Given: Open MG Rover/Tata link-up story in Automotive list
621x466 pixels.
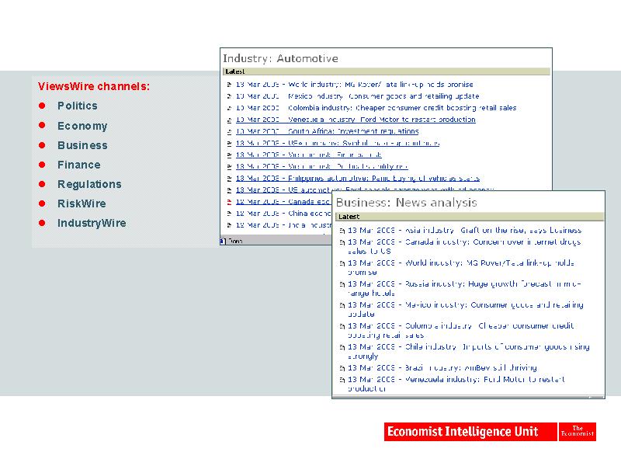Looking at the screenshot, I should (x=355, y=85).
